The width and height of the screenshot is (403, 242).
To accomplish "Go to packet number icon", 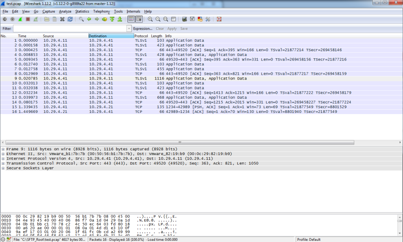I will [x=104, y=19].
